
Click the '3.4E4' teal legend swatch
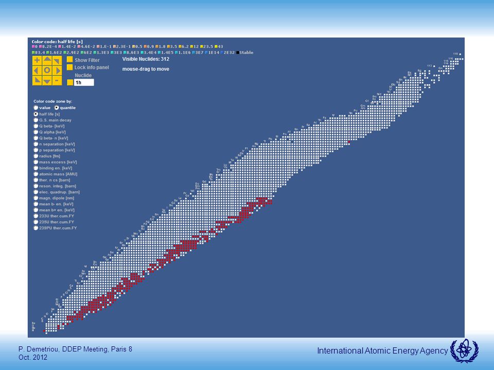tap(142, 52)
